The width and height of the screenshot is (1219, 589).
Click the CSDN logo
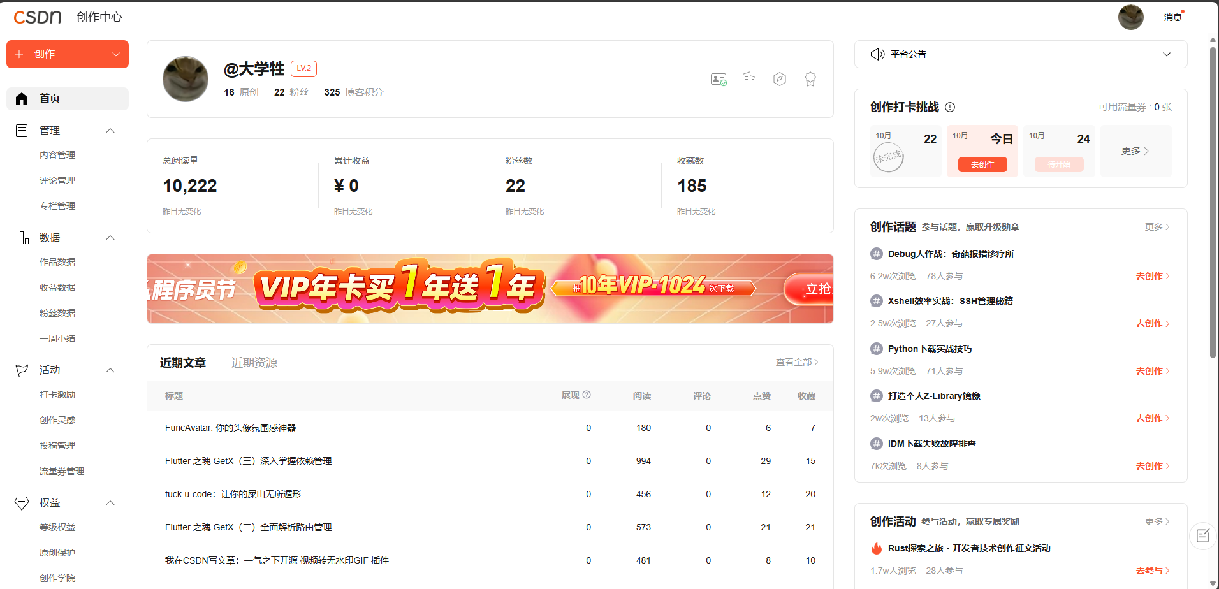(x=38, y=17)
